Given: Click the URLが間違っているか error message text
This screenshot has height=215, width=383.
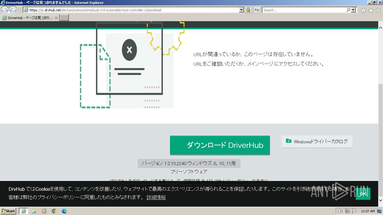Looking at the screenshot, I should [x=253, y=54].
